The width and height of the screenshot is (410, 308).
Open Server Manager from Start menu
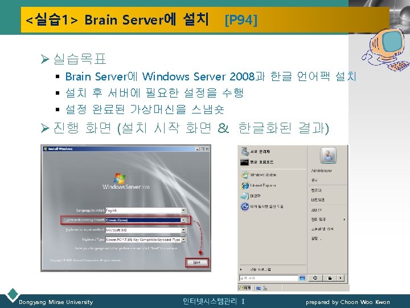(x=256, y=151)
